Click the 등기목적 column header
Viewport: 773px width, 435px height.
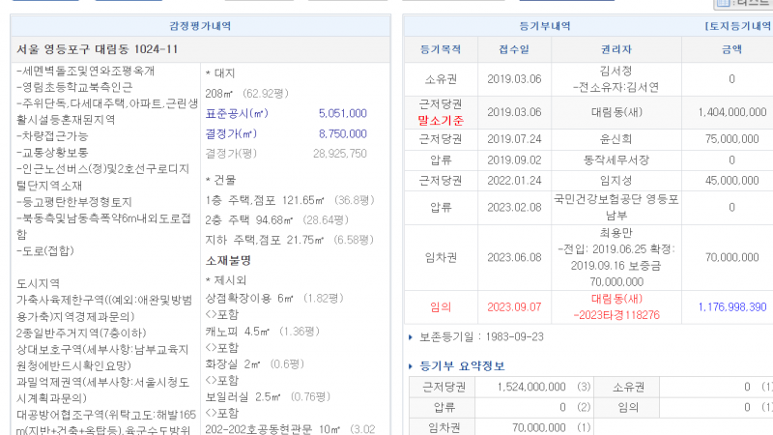pos(441,47)
